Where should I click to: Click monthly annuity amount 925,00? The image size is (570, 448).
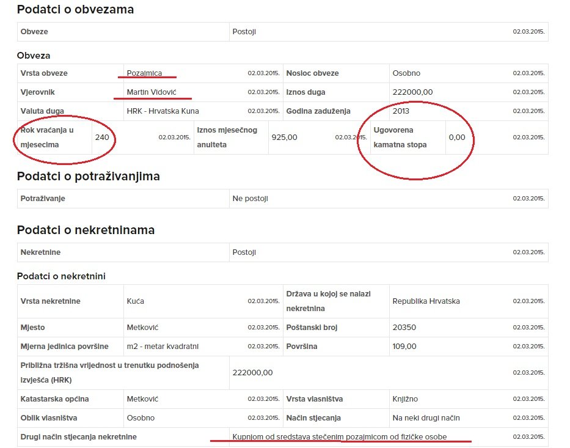(284, 138)
